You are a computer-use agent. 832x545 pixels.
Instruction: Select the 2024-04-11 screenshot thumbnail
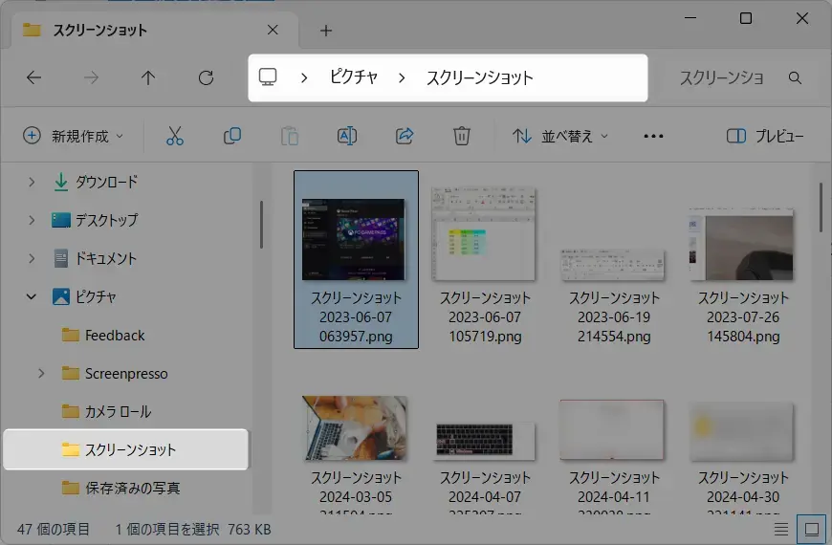612,430
